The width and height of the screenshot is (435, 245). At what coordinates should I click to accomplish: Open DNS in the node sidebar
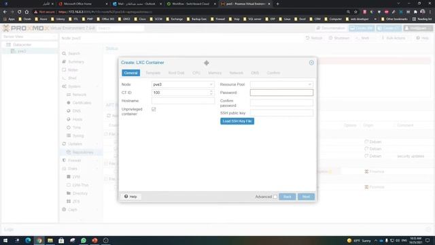[77, 111]
